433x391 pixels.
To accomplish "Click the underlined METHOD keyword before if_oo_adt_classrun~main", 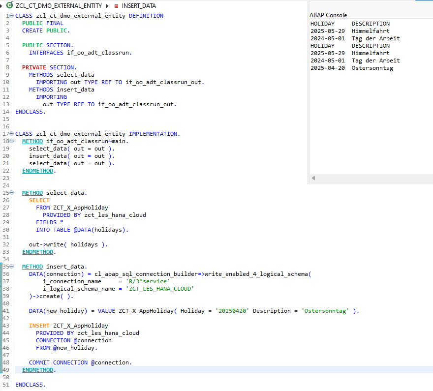I will click(x=32, y=141).
